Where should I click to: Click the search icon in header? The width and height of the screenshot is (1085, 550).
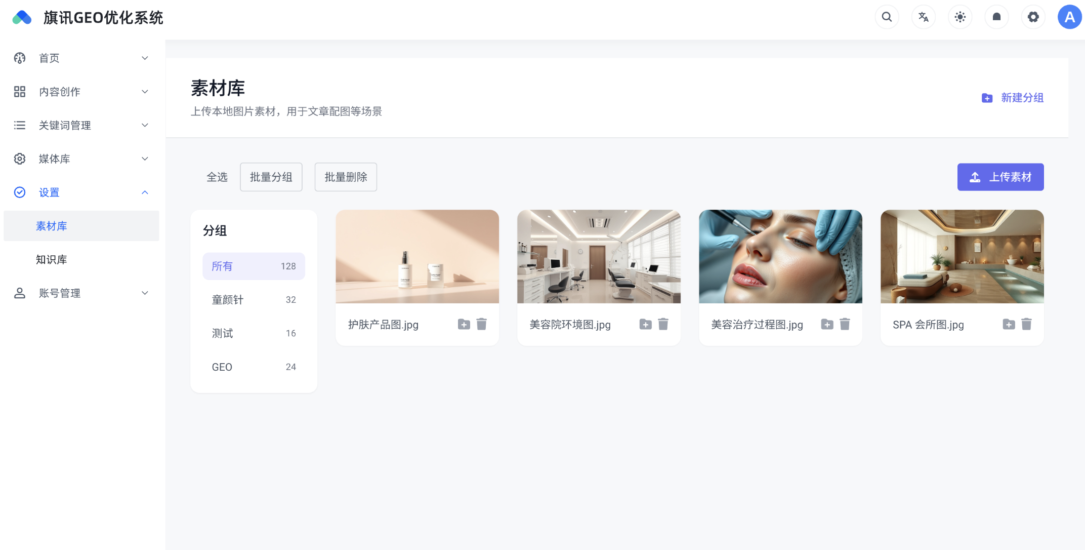(x=887, y=17)
